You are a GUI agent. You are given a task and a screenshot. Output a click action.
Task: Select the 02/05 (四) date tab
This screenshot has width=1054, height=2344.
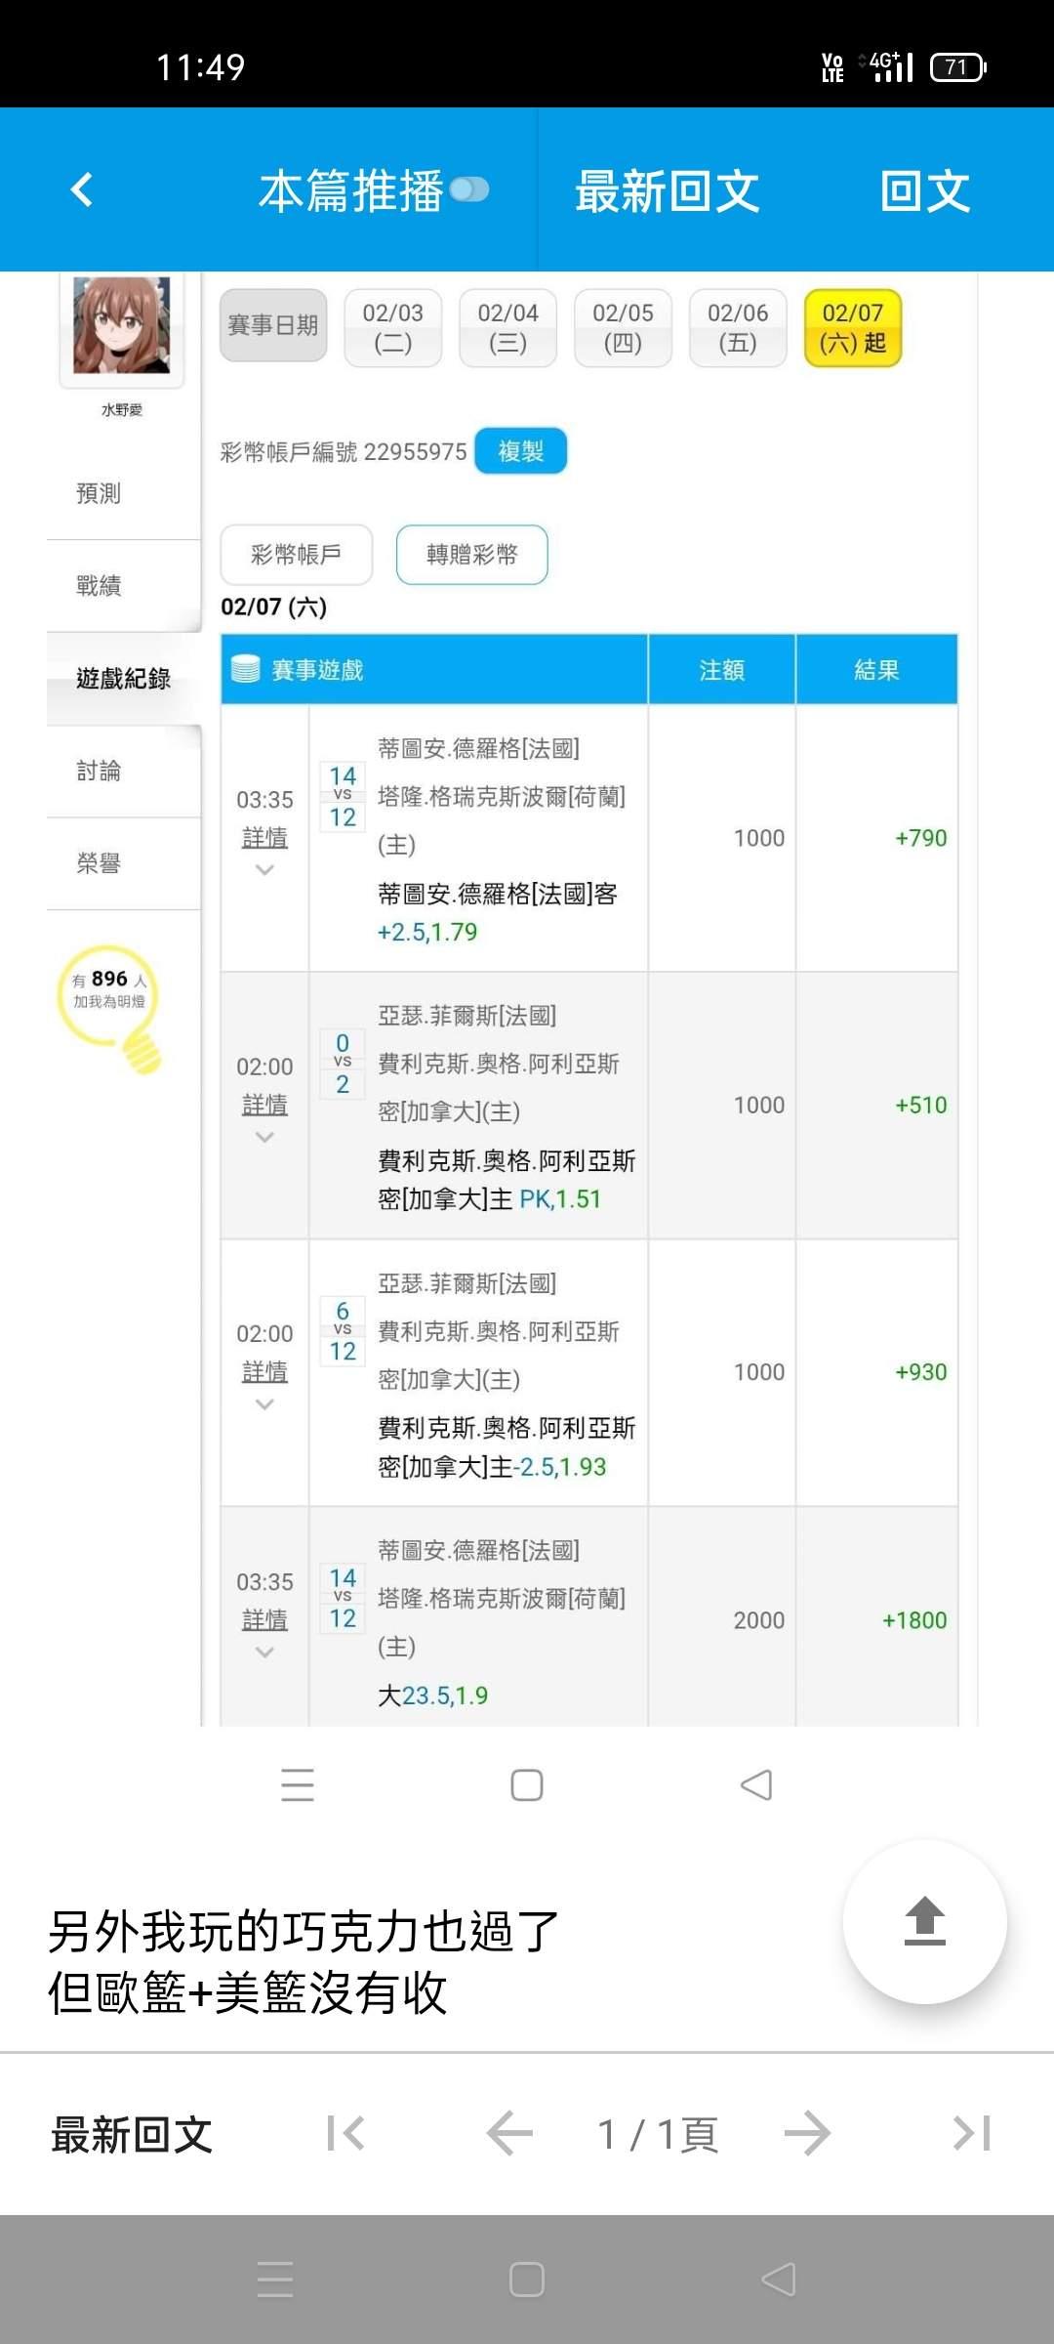pyautogui.click(x=623, y=327)
